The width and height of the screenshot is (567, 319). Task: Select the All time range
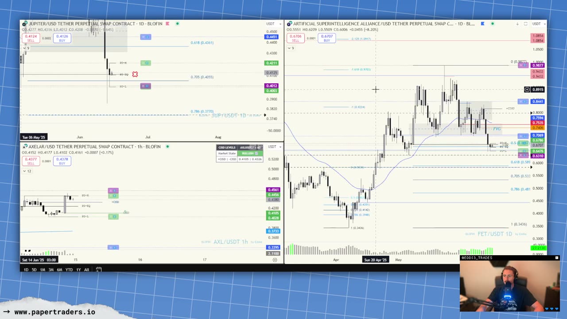[86, 269]
